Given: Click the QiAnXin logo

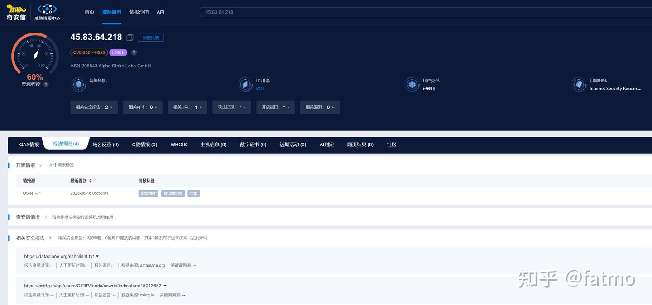Looking at the screenshot, I should click(x=16, y=12).
